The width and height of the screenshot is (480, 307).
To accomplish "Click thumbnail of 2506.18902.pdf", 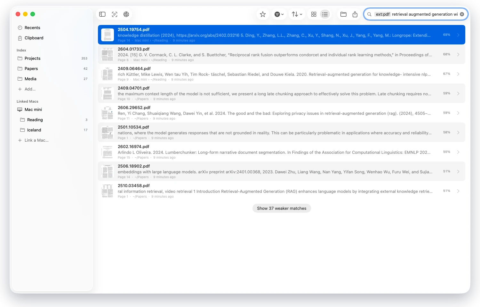I will [108, 171].
